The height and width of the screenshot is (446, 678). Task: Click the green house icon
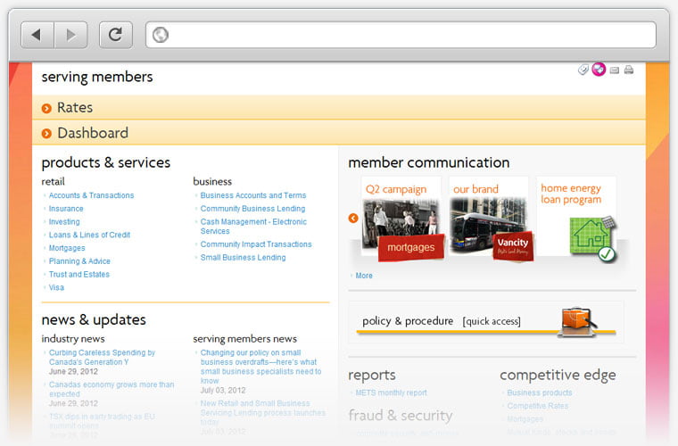pyautogui.click(x=592, y=237)
